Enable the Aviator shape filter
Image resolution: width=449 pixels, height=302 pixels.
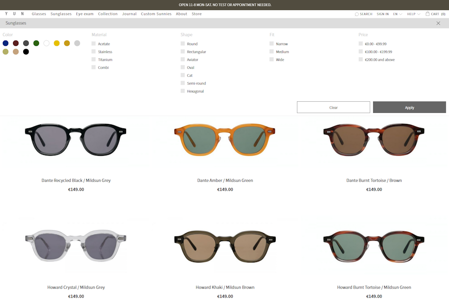pyautogui.click(x=183, y=59)
